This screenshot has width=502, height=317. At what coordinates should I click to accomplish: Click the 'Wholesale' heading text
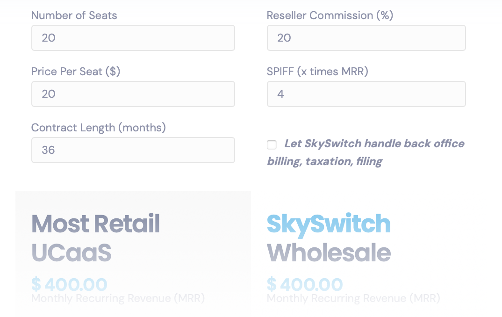point(329,253)
